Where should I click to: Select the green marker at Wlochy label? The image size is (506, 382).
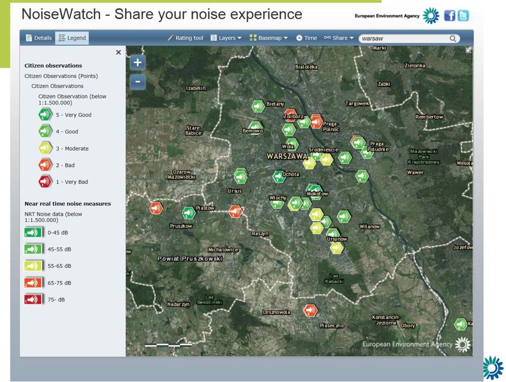[277, 202]
